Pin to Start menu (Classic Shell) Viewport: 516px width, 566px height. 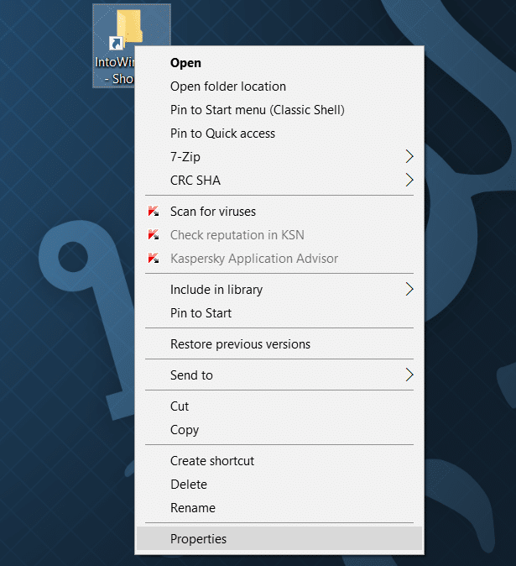tap(279, 110)
